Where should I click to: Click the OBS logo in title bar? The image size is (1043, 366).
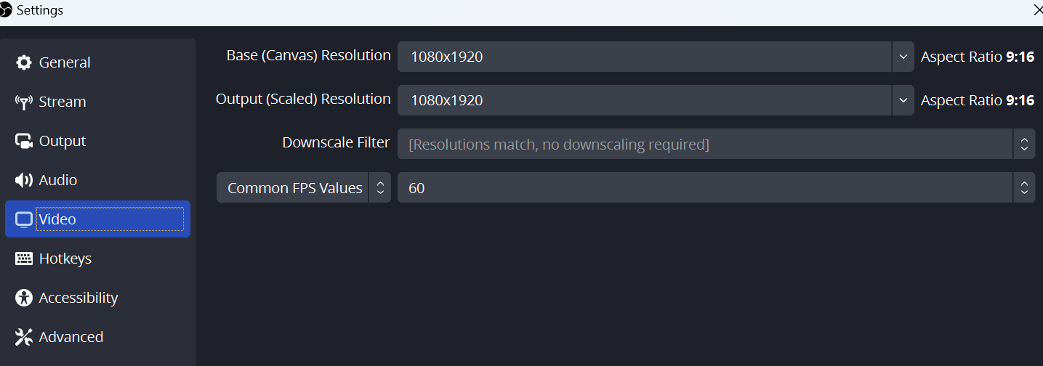tap(6, 10)
